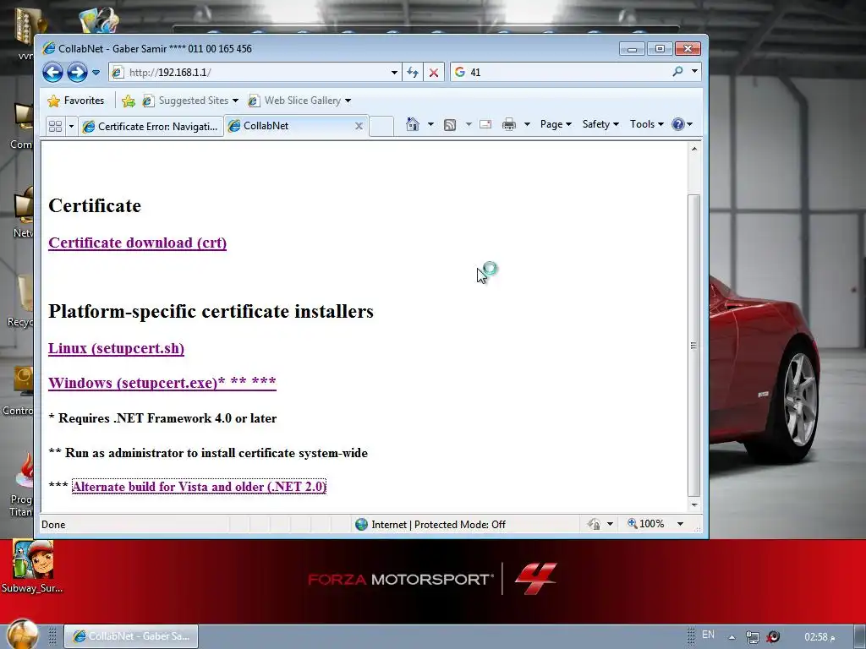Viewport: 866px width, 649px height.
Task: Click the Windows (setupcert.exe) link
Action: 162,383
